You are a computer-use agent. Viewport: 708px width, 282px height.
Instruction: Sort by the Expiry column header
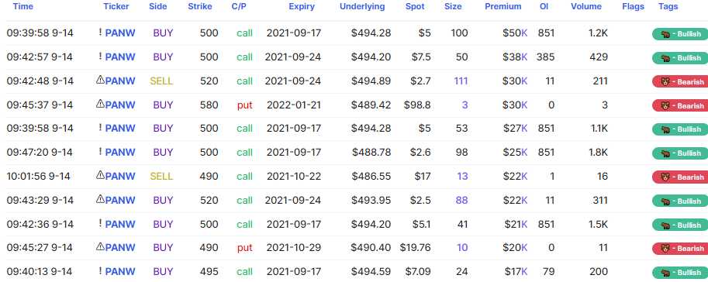[x=302, y=7]
